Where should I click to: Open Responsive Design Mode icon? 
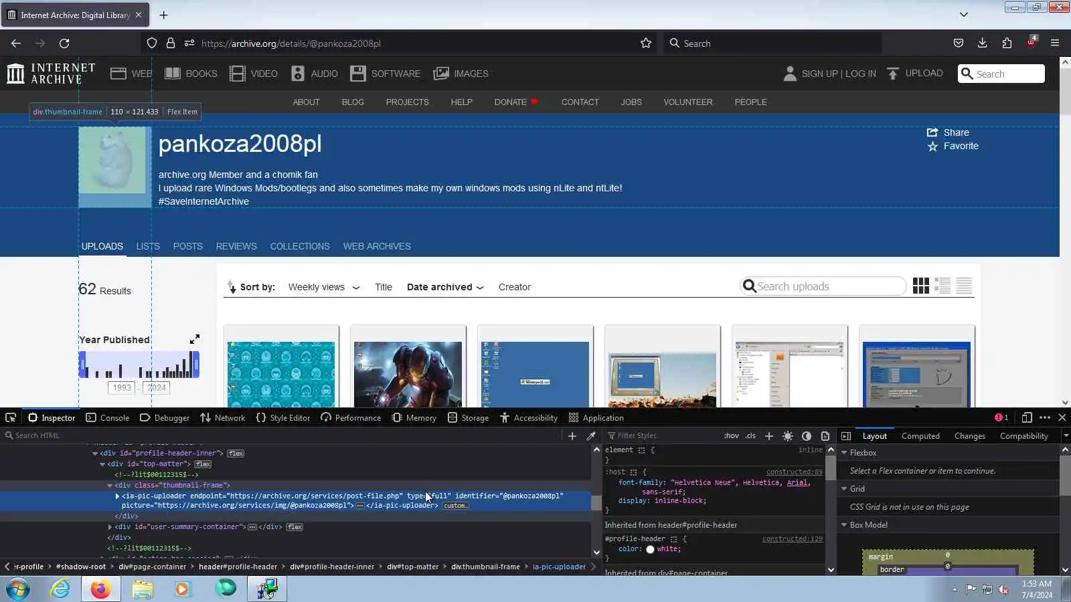click(1027, 417)
